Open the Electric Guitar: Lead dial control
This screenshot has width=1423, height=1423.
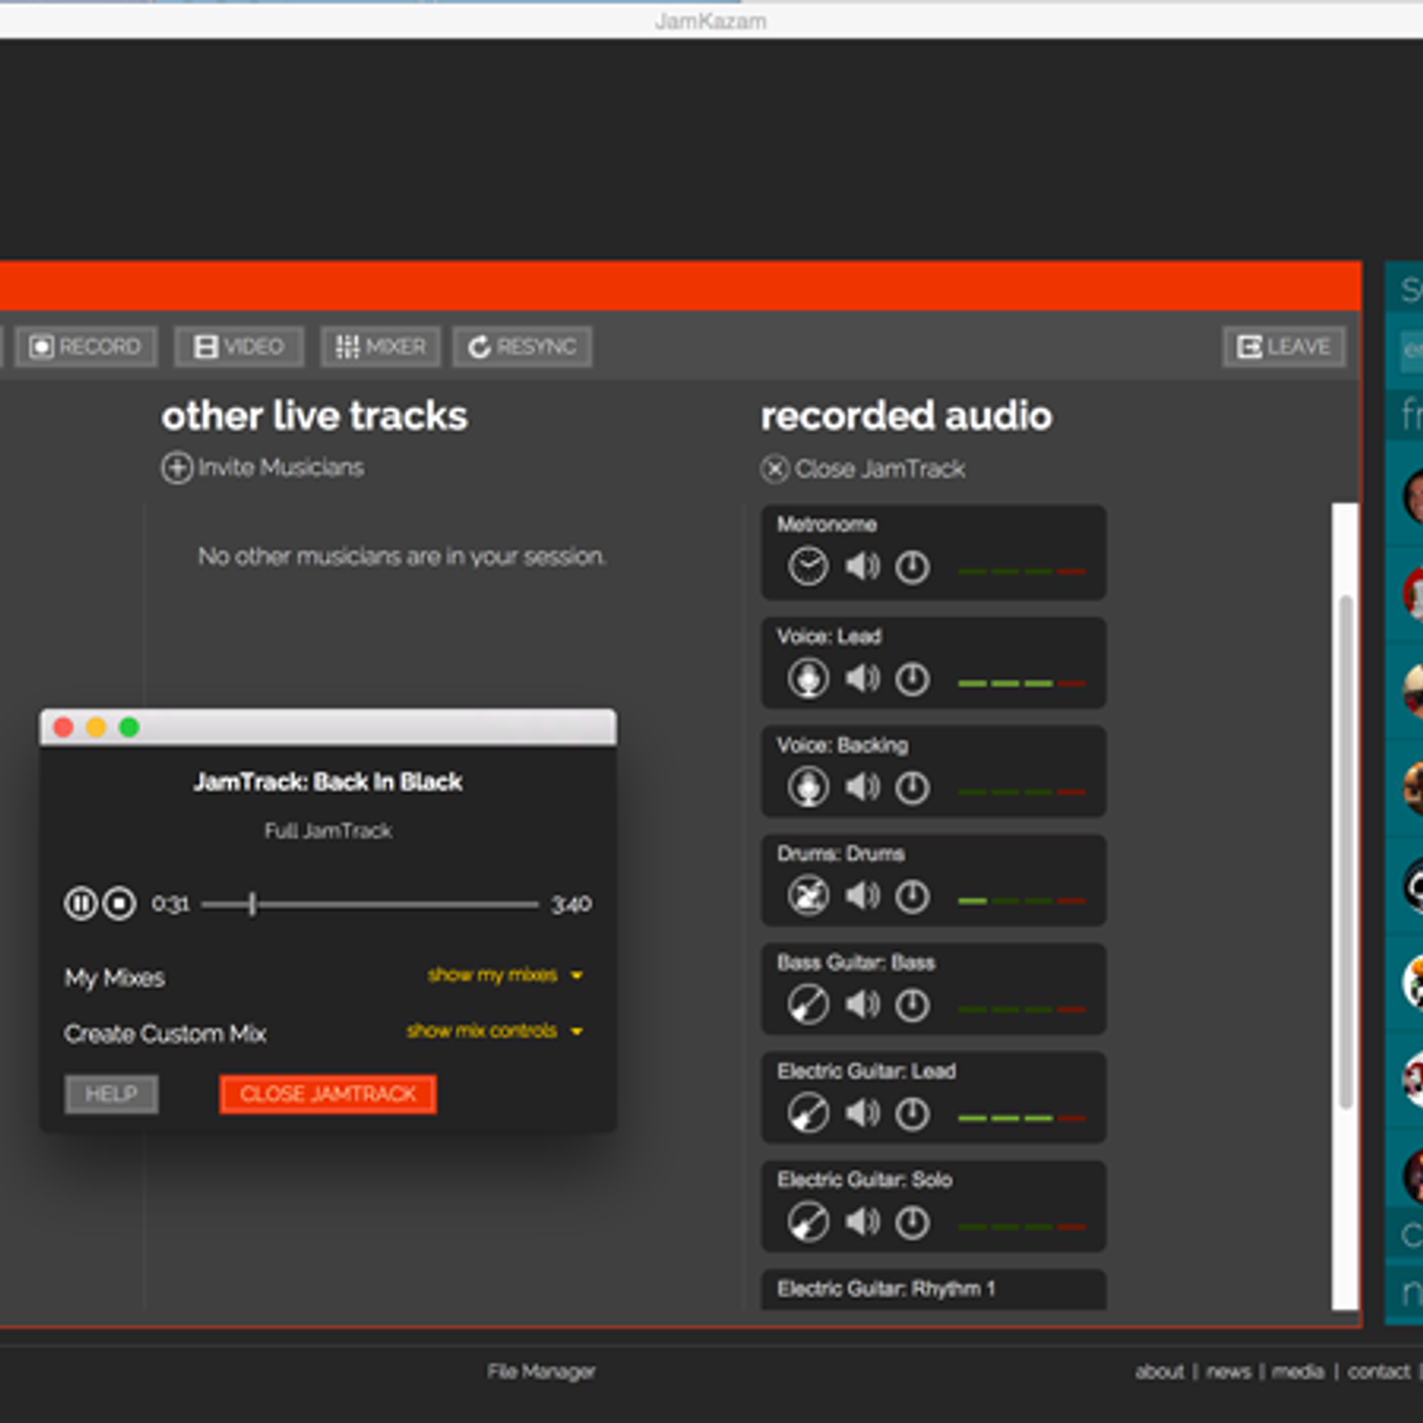[x=912, y=1114]
